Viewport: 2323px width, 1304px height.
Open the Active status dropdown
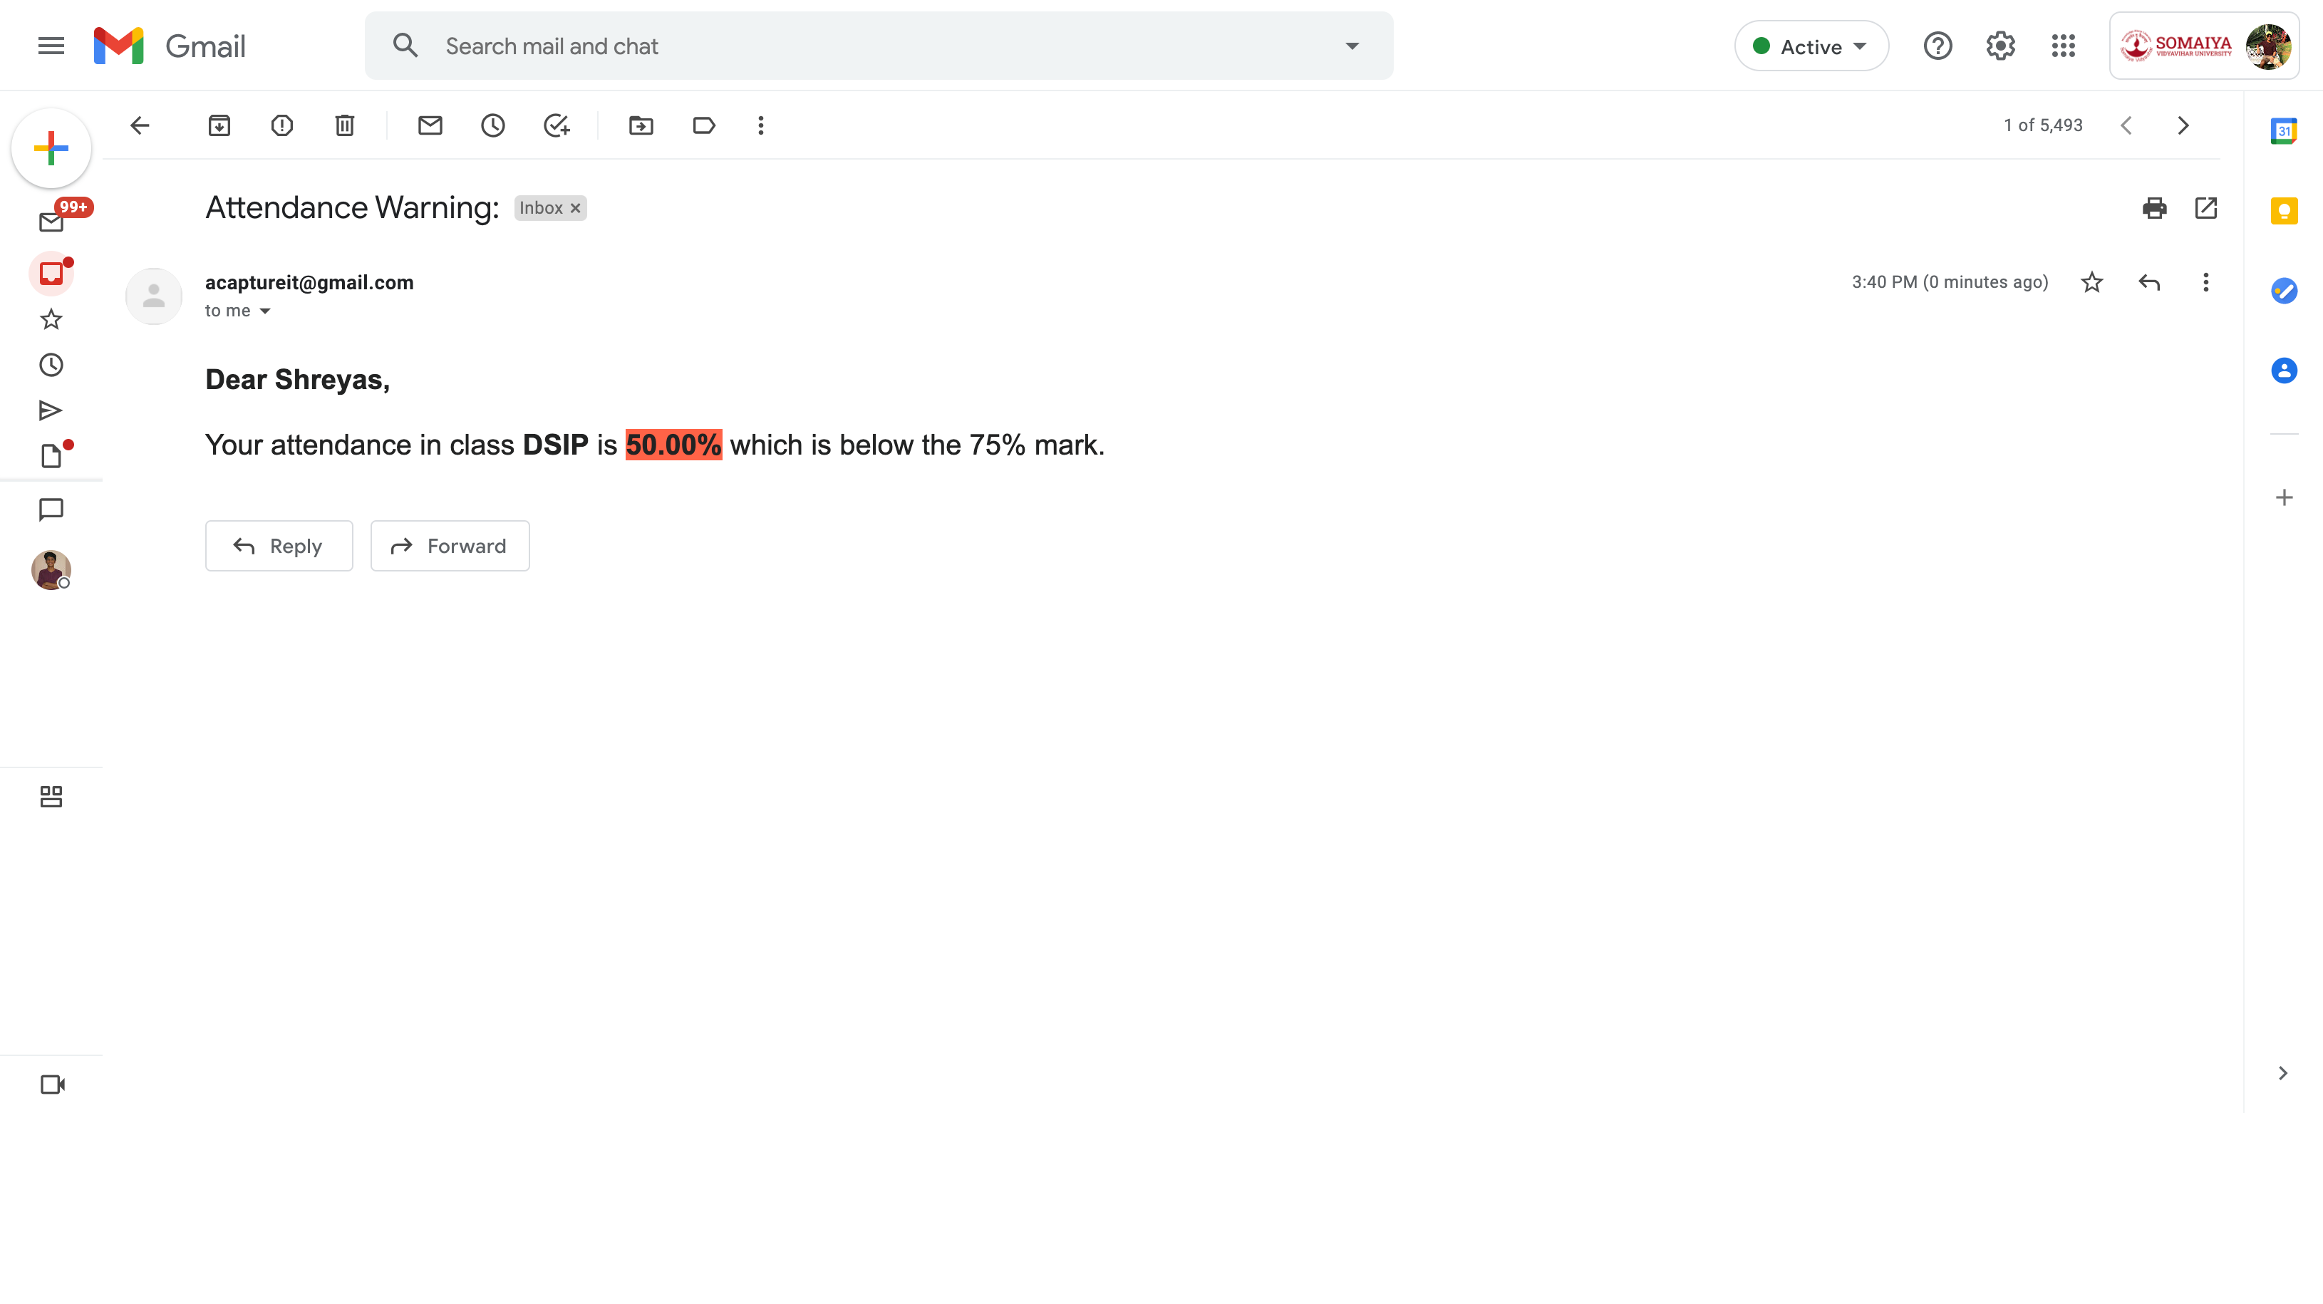pyautogui.click(x=1811, y=46)
